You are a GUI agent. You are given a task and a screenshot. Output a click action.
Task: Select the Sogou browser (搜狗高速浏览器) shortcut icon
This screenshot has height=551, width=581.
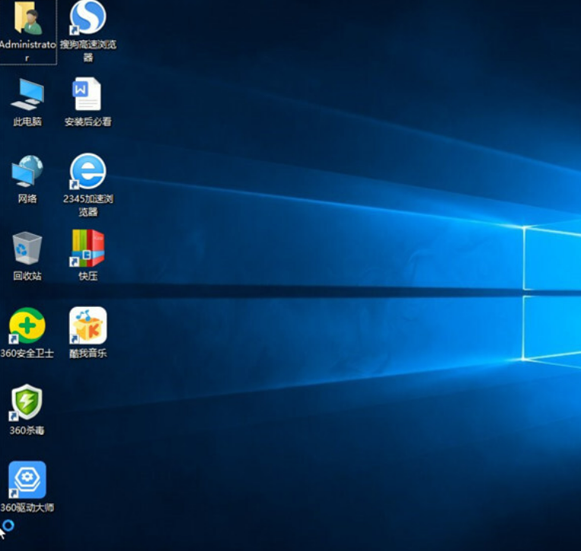click(x=88, y=18)
